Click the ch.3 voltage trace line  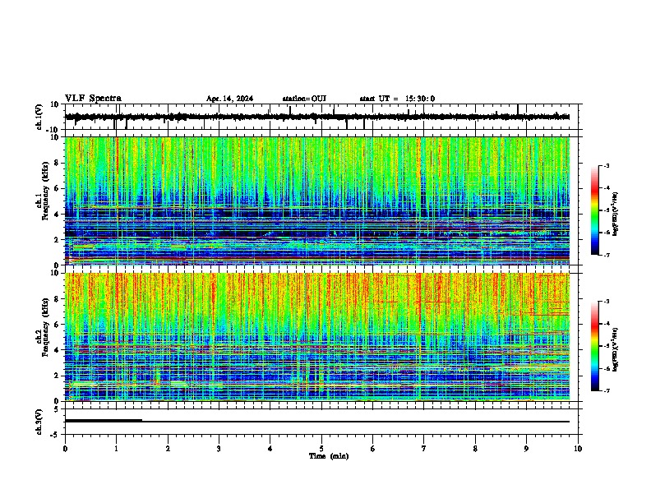click(317, 422)
